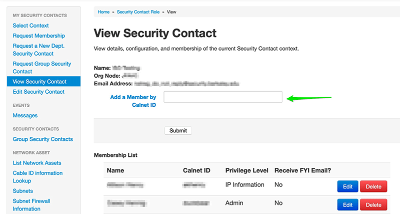Delete the IP Information member row
This screenshot has height=214, width=400.
pos(373,186)
